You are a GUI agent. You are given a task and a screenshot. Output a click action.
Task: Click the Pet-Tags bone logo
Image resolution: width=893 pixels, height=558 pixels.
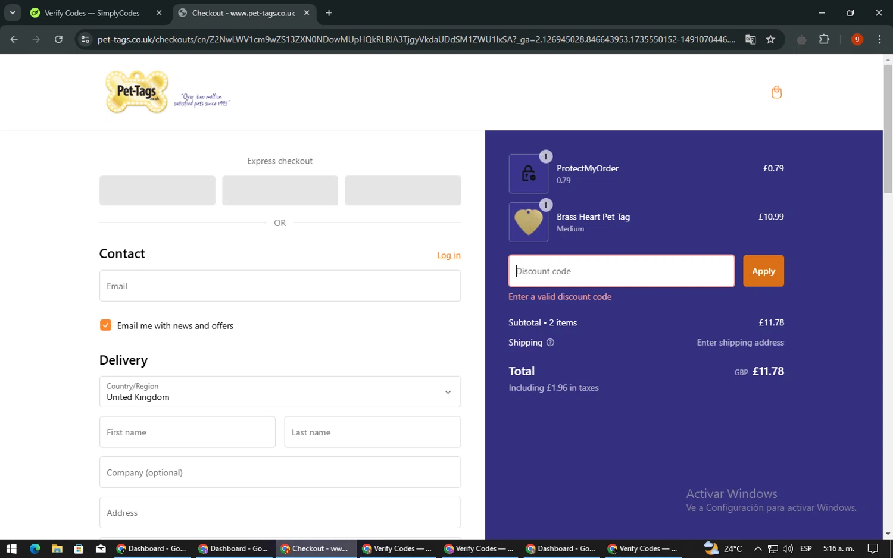[137, 92]
